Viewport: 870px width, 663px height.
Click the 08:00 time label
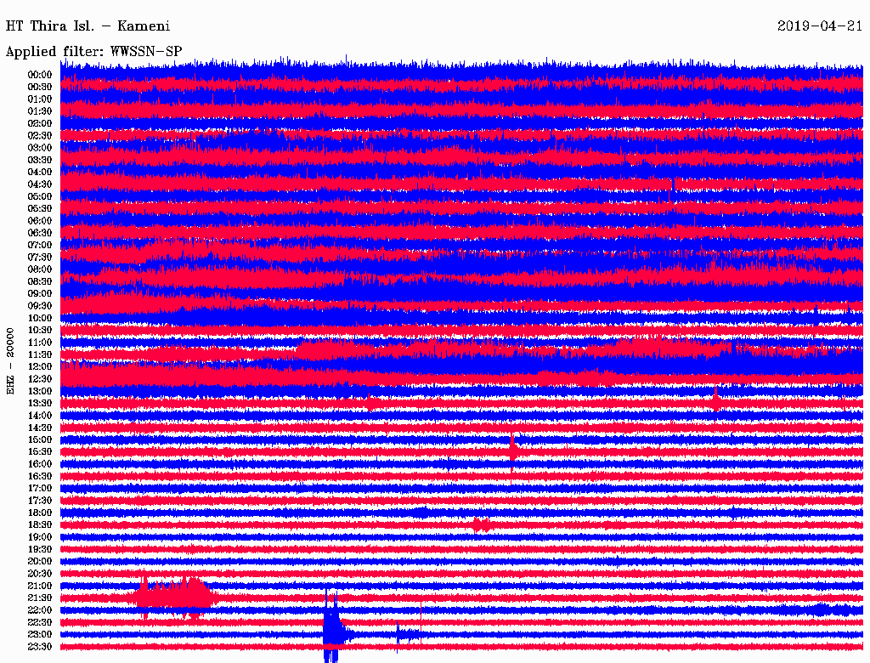40,269
